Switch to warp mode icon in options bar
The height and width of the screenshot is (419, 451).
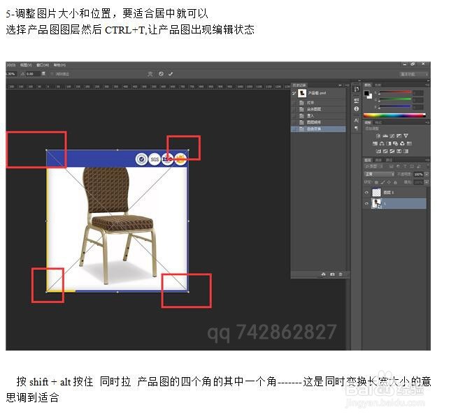[150, 74]
